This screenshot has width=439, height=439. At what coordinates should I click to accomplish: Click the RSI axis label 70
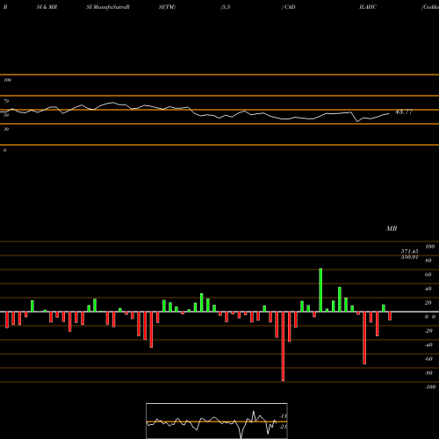(6, 101)
